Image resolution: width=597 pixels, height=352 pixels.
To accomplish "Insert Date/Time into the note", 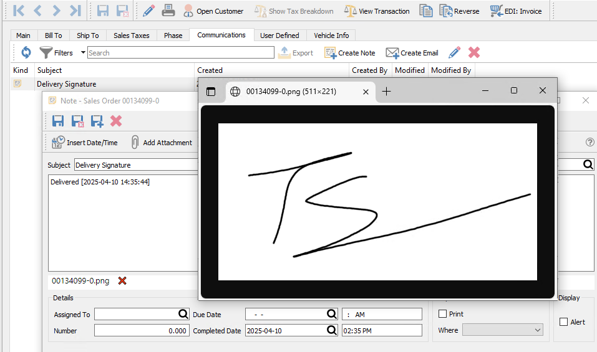I will point(85,143).
